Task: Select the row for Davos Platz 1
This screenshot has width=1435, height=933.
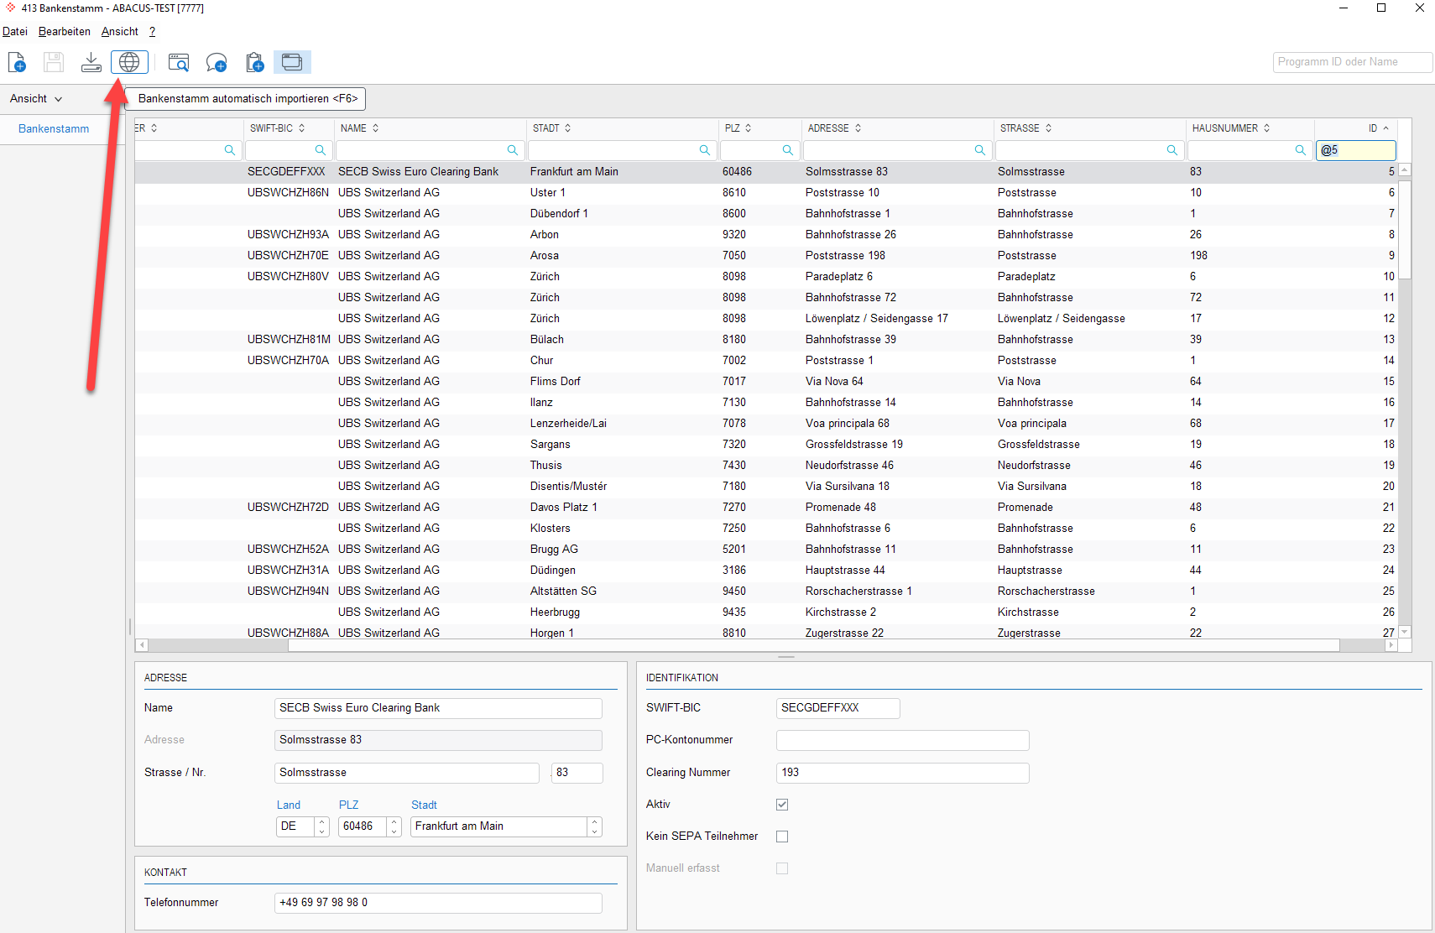Action: click(x=766, y=507)
